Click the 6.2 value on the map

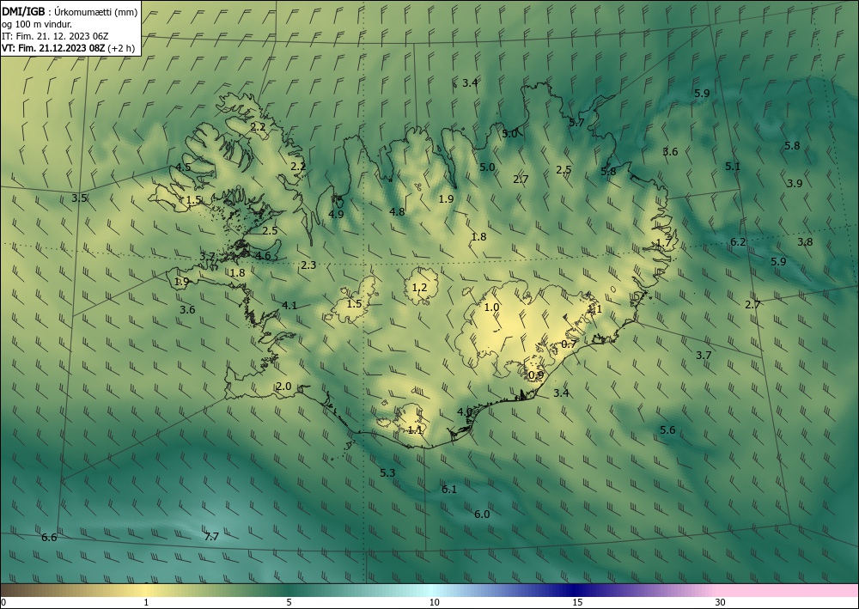[739, 242]
